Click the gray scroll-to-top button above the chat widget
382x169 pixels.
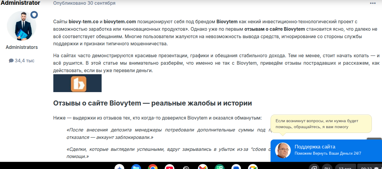(374, 139)
